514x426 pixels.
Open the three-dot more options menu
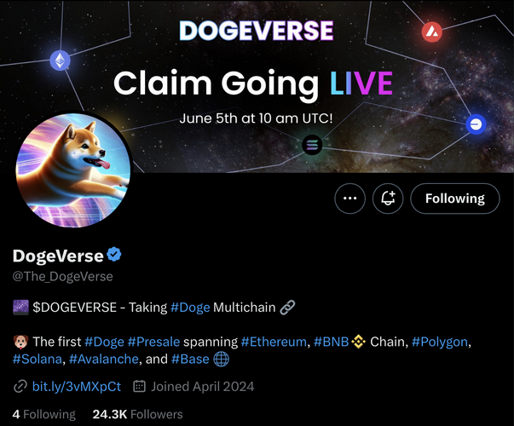[x=349, y=199]
